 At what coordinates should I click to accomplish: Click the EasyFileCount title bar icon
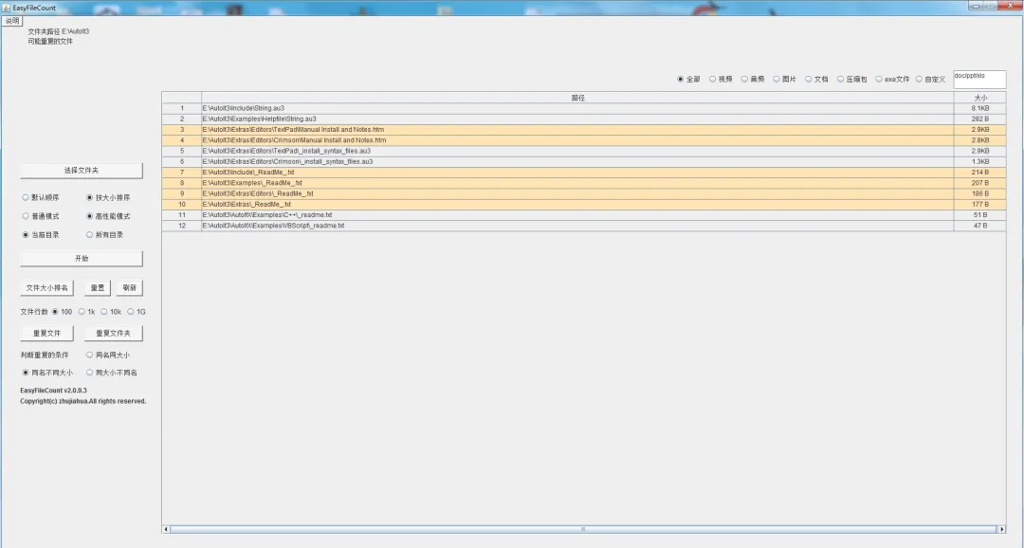pos(7,8)
